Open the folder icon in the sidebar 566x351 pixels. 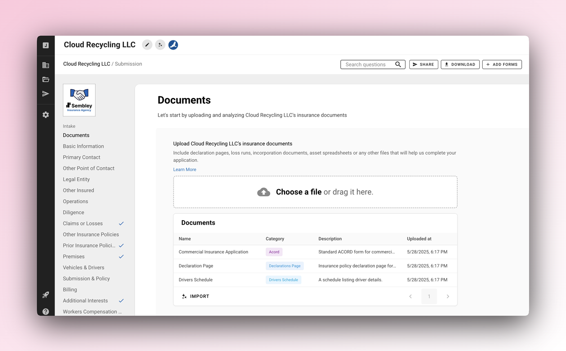click(46, 79)
